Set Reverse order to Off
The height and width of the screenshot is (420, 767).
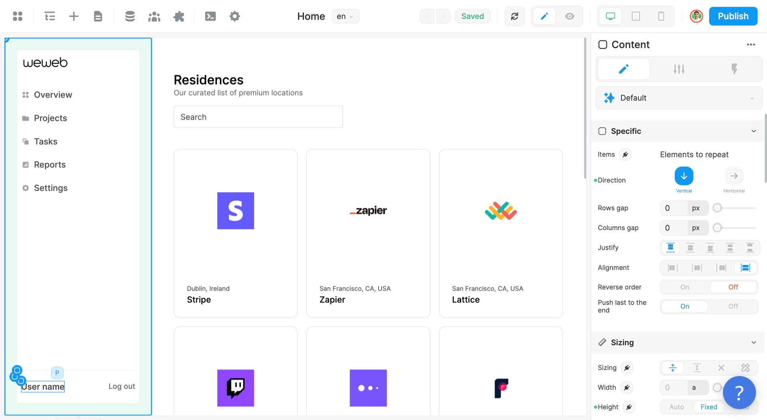tap(733, 287)
